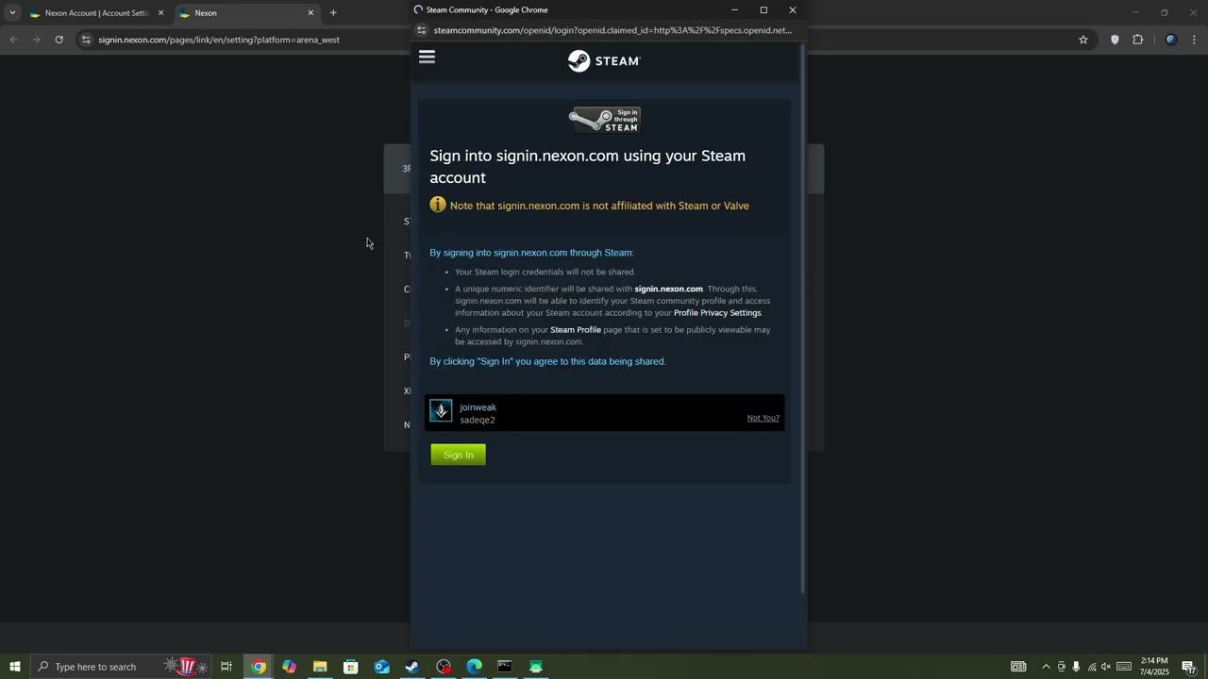Image resolution: width=1208 pixels, height=679 pixels.
Task: Show hidden system tray icons
Action: (x=1046, y=667)
